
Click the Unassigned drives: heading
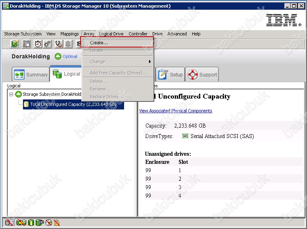[x=168, y=154]
